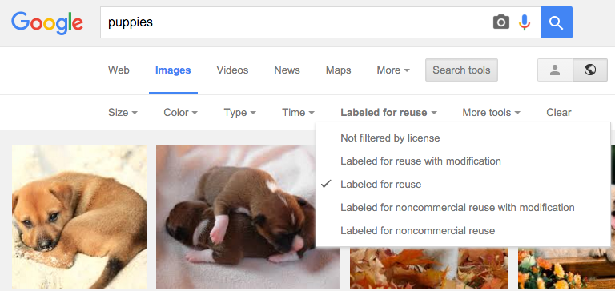The height and width of the screenshot is (291, 615).
Task: Switch to the Videos tab
Action: click(x=232, y=70)
